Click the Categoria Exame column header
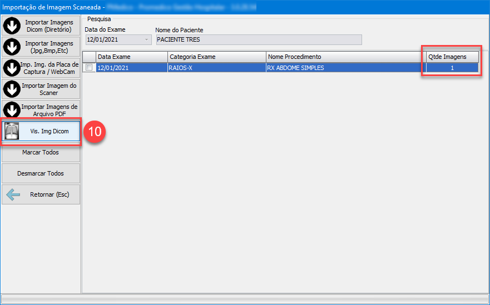Screen dimensions: 490x305 [216, 57]
